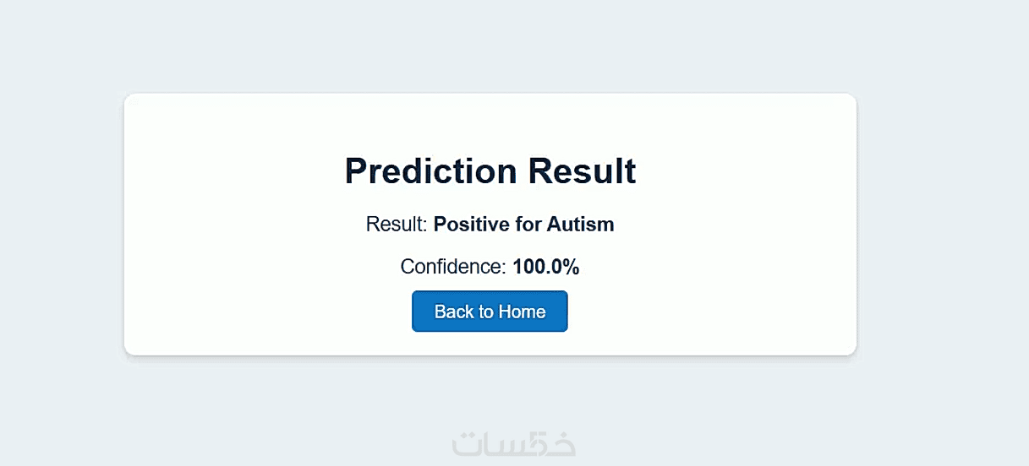Screen dimensions: 1029x466
Task: Select the word "Prediction" in the heading
Action: point(430,171)
